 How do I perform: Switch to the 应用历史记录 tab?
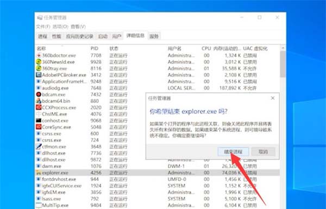coord(80,36)
